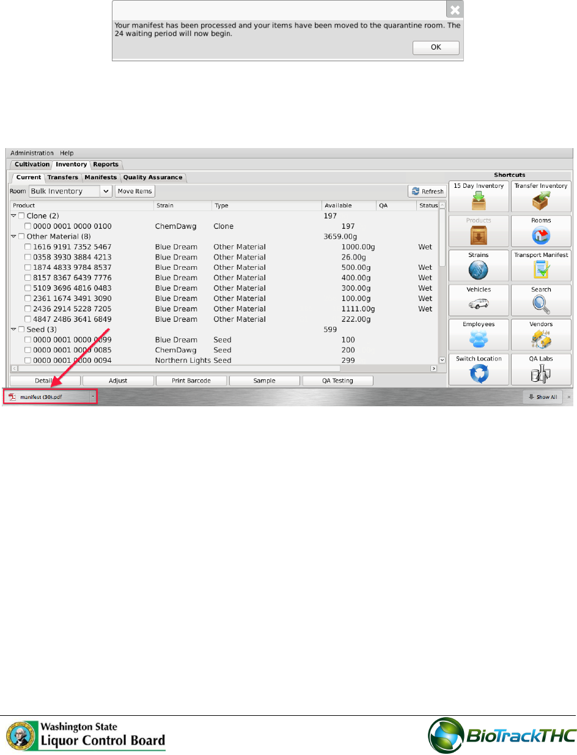Select the Inventory tab

[72, 165]
